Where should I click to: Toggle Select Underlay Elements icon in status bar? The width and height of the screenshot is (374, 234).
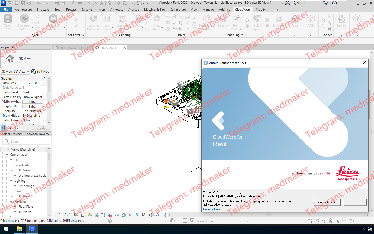click(317, 221)
